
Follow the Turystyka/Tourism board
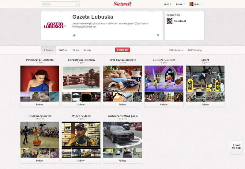point(81,104)
